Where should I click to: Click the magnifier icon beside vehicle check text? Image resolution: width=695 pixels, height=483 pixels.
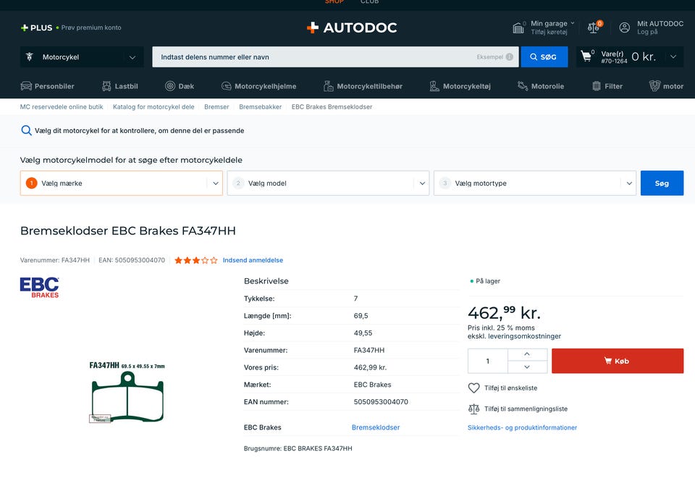(x=26, y=130)
